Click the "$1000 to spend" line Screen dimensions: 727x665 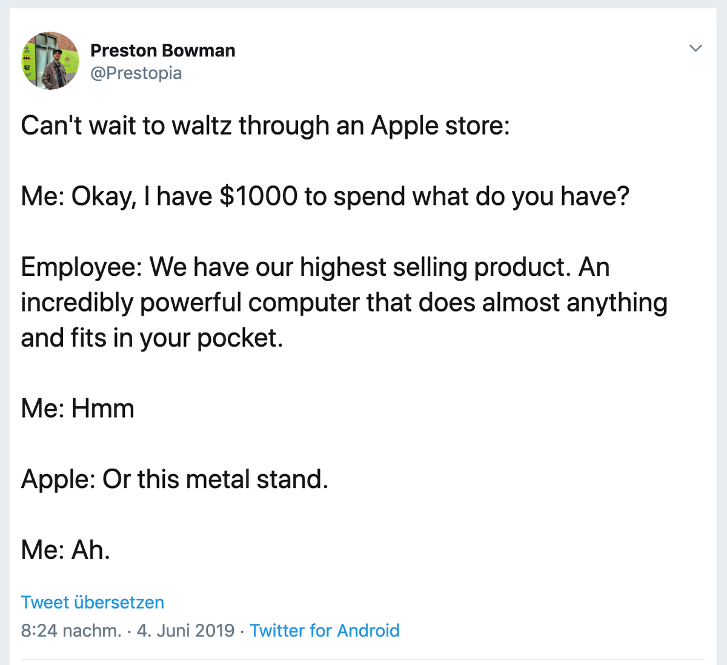pos(325,196)
